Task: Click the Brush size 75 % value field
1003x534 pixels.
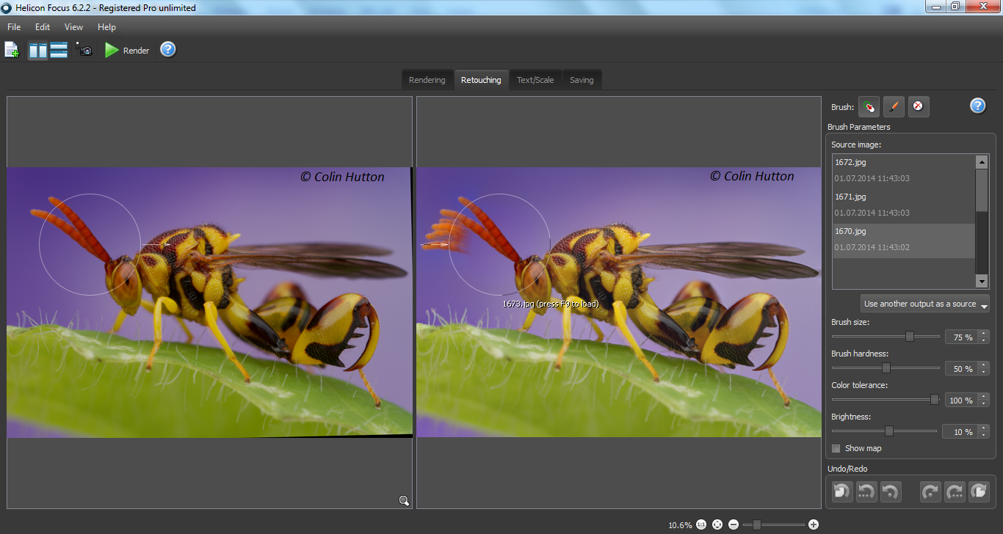Action: [x=961, y=337]
